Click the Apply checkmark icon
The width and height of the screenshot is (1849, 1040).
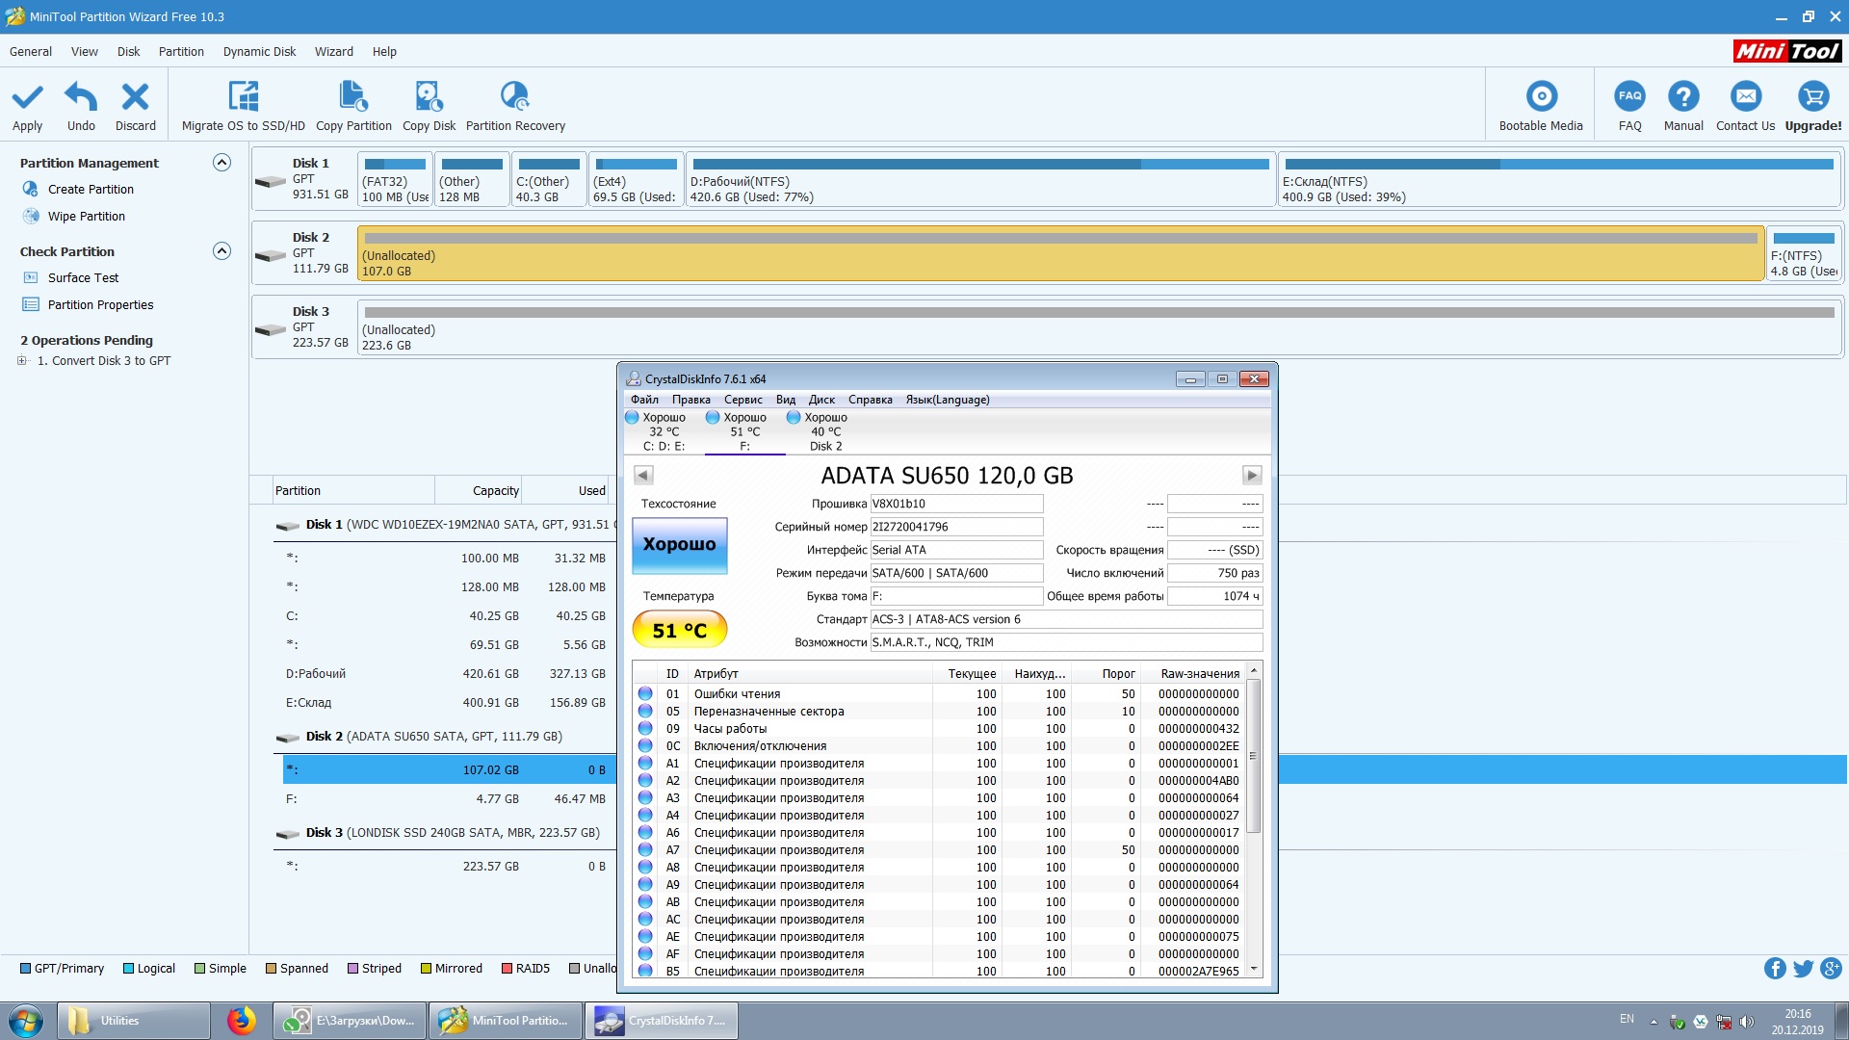tap(27, 97)
